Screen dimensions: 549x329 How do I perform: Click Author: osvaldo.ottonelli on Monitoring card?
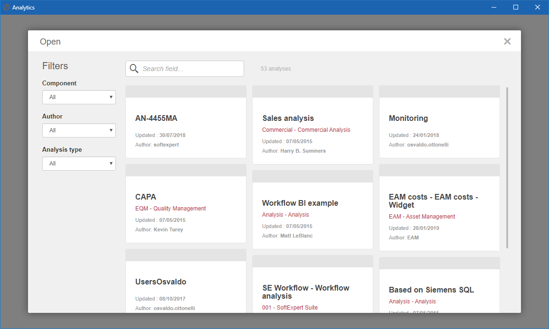tap(418, 145)
